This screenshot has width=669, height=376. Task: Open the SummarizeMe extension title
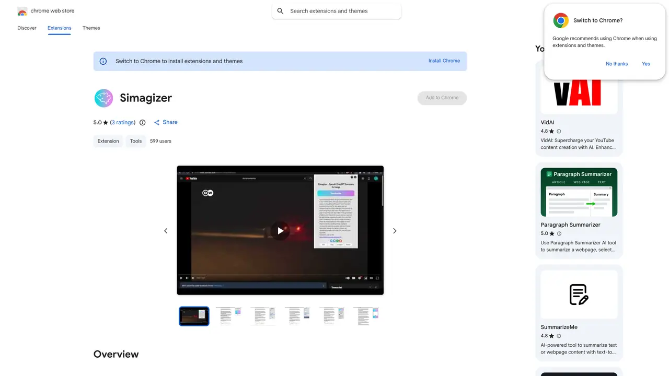click(x=559, y=327)
